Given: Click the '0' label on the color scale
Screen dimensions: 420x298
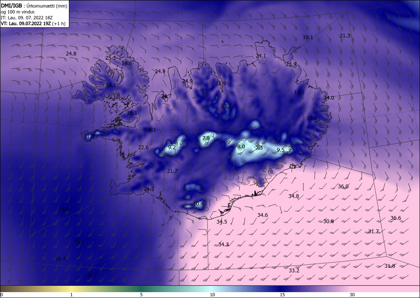Looking at the screenshot, I should coord(2,295).
